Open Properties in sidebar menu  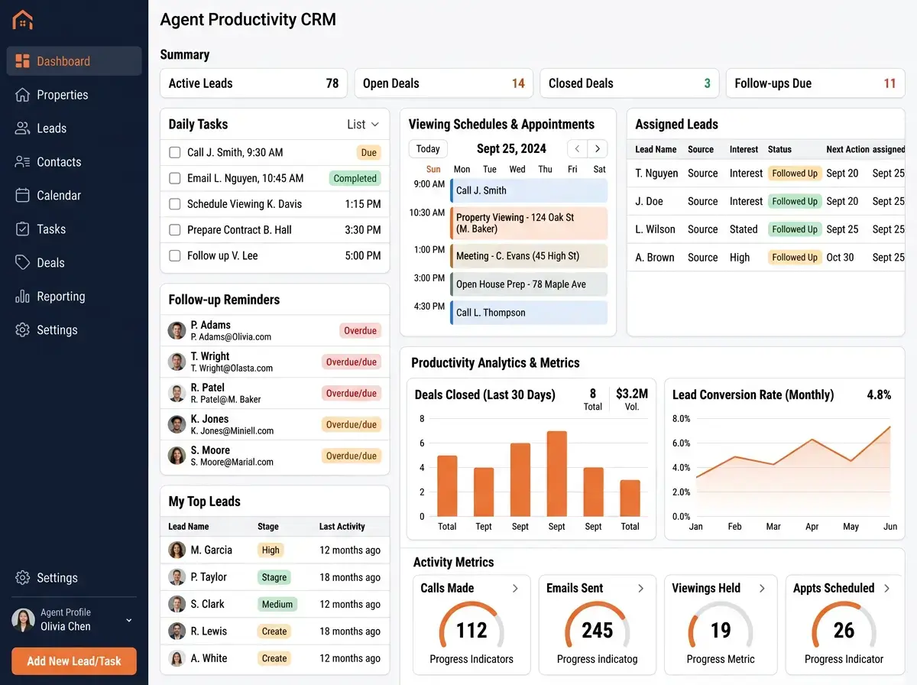(x=74, y=95)
